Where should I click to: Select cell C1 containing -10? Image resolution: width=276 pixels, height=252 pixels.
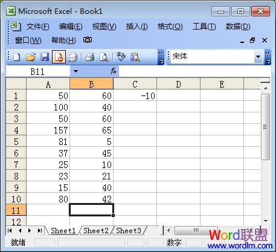tap(135, 95)
